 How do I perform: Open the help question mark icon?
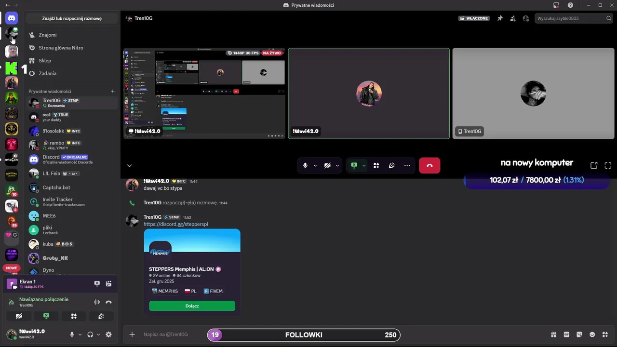tap(570, 5)
